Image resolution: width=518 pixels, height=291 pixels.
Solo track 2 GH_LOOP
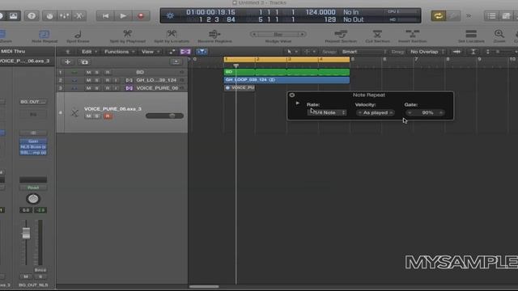click(x=97, y=80)
